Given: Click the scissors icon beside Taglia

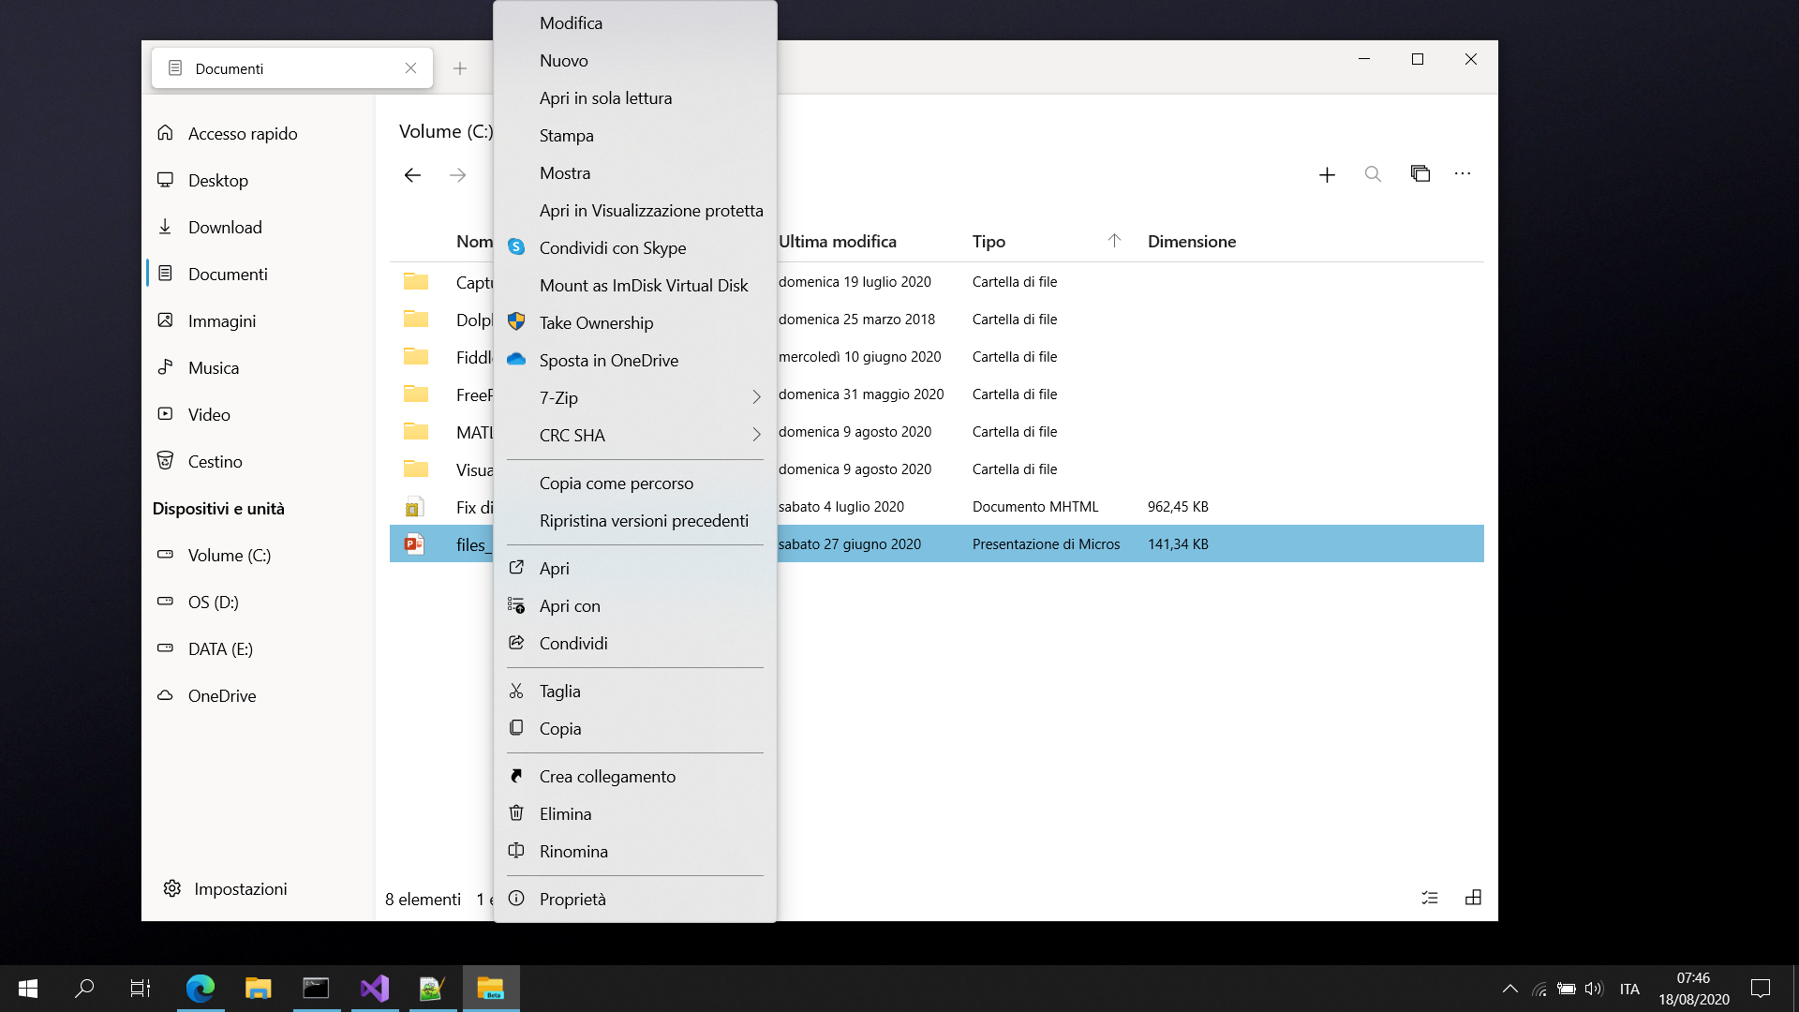Looking at the screenshot, I should coord(516,691).
